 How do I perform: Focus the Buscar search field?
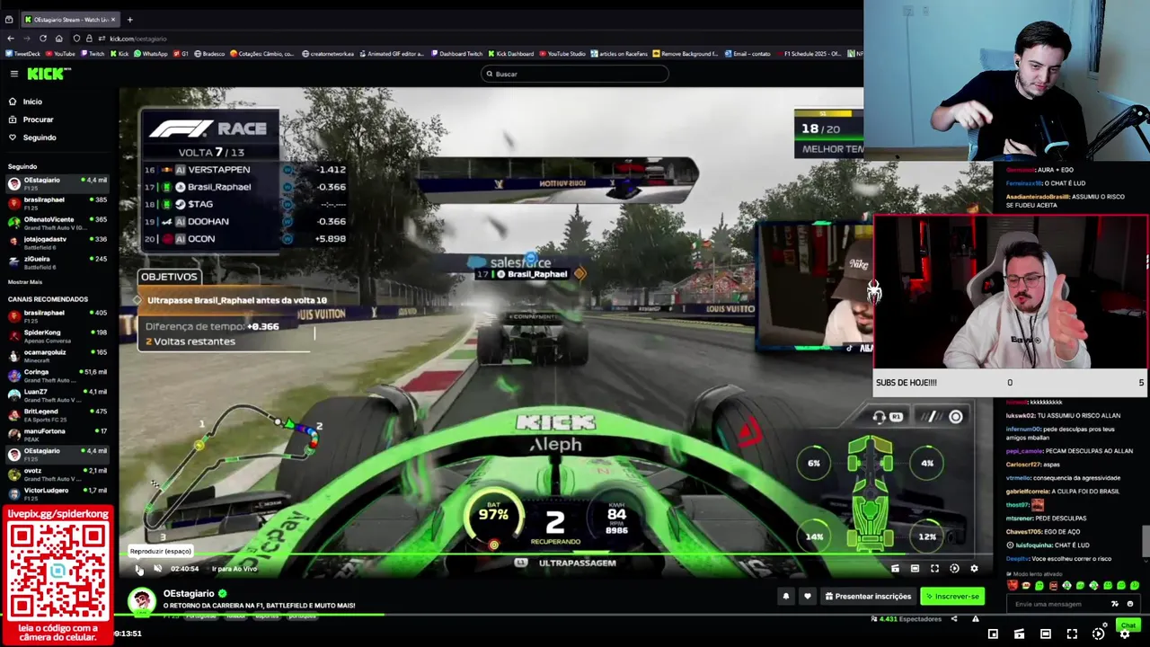click(575, 74)
